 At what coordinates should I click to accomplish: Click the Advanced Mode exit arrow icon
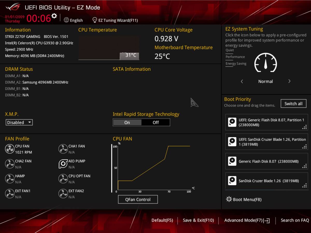coord(267,221)
